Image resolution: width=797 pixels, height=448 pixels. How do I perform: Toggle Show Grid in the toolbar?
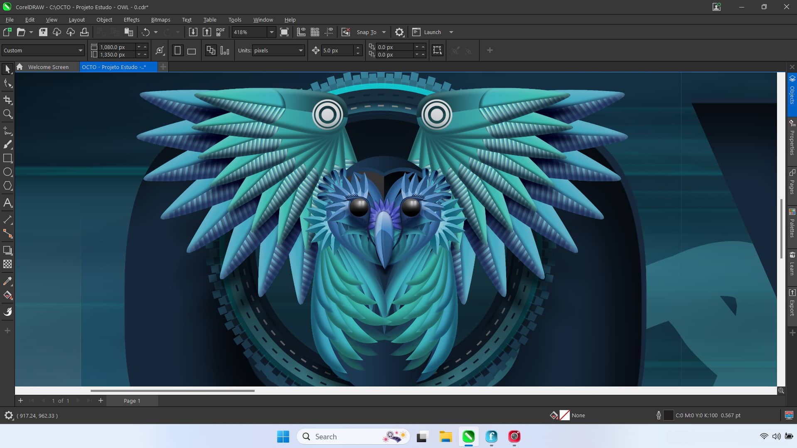[315, 32]
